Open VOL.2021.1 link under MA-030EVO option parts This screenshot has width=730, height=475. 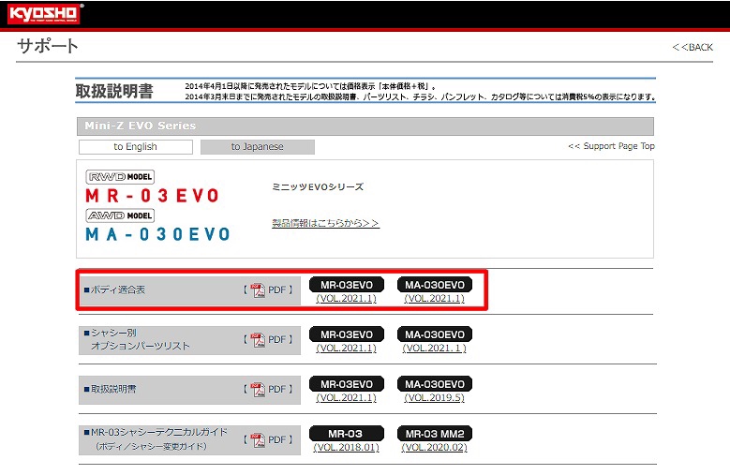point(435,348)
